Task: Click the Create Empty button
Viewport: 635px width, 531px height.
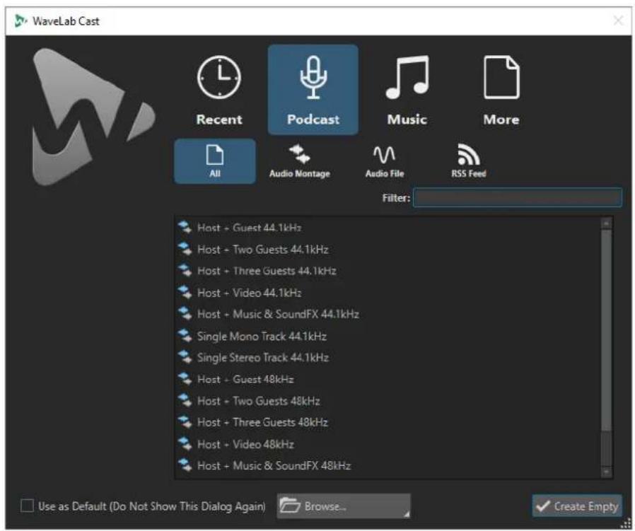Action: point(577,506)
